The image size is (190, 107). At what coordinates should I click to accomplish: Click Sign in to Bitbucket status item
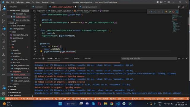[x=45, y=99]
